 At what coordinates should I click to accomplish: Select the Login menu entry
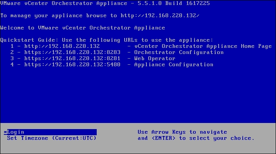(16, 132)
